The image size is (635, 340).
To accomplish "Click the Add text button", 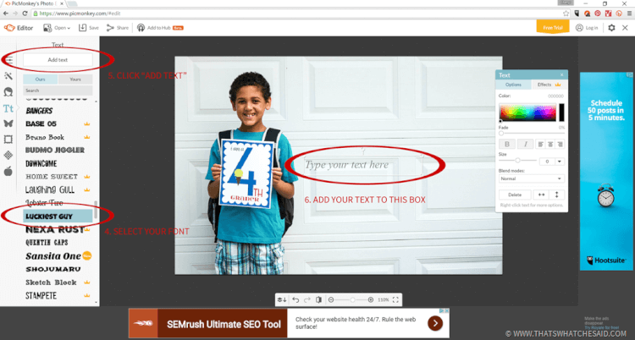I will point(58,59).
